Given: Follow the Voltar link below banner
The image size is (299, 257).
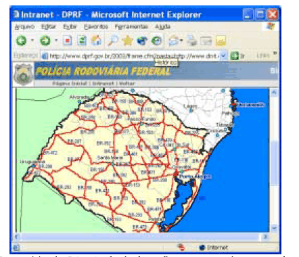Looking at the screenshot, I should [127, 83].
